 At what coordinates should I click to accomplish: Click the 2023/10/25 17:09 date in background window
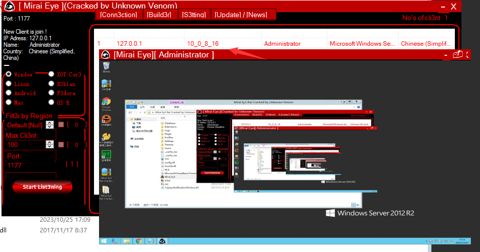pyautogui.click(x=65, y=220)
